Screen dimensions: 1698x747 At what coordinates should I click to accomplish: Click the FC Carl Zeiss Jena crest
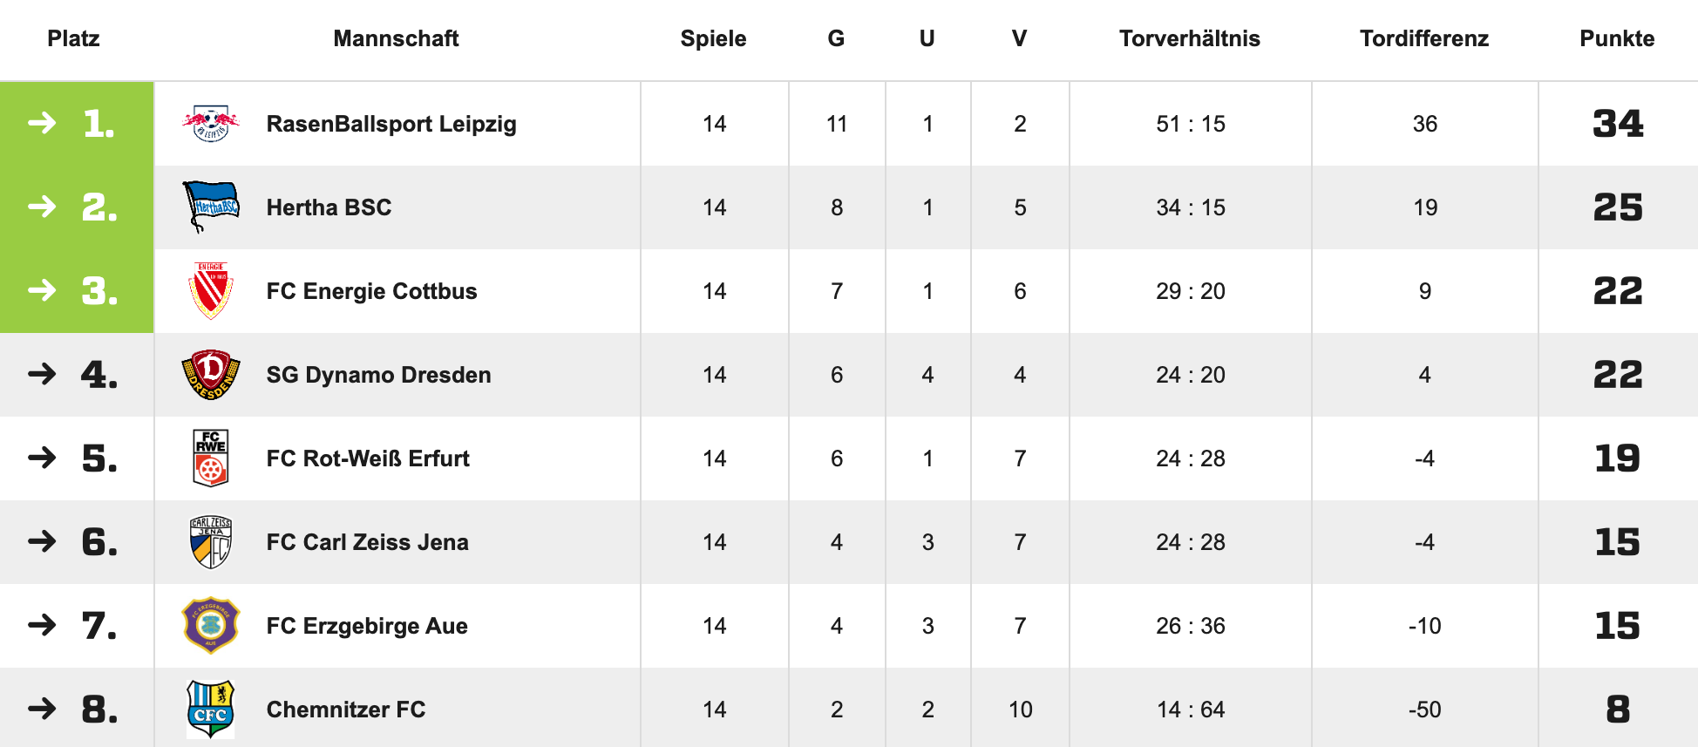[x=211, y=541]
